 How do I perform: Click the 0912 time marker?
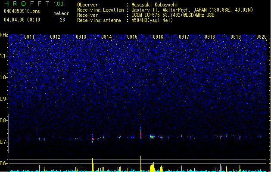pos(55,37)
